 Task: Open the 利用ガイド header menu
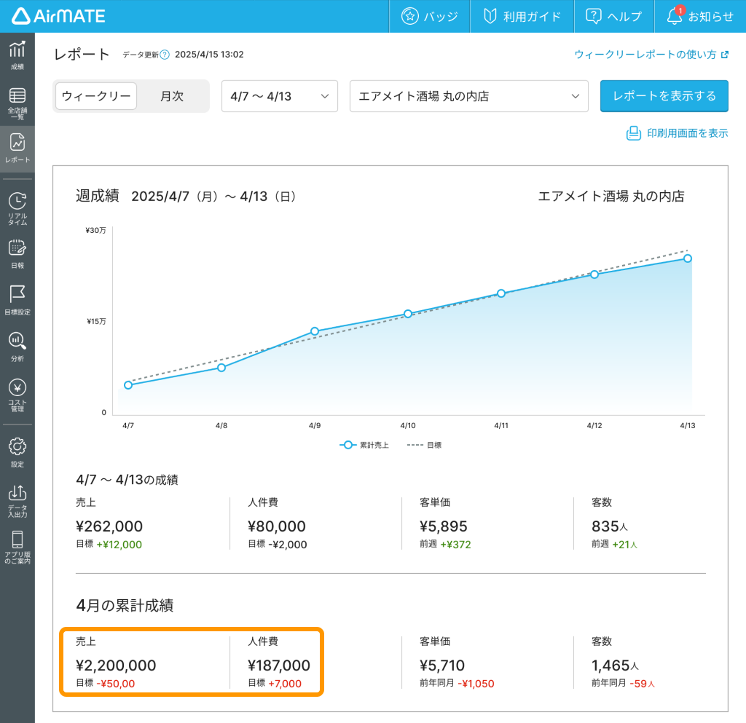point(522,16)
